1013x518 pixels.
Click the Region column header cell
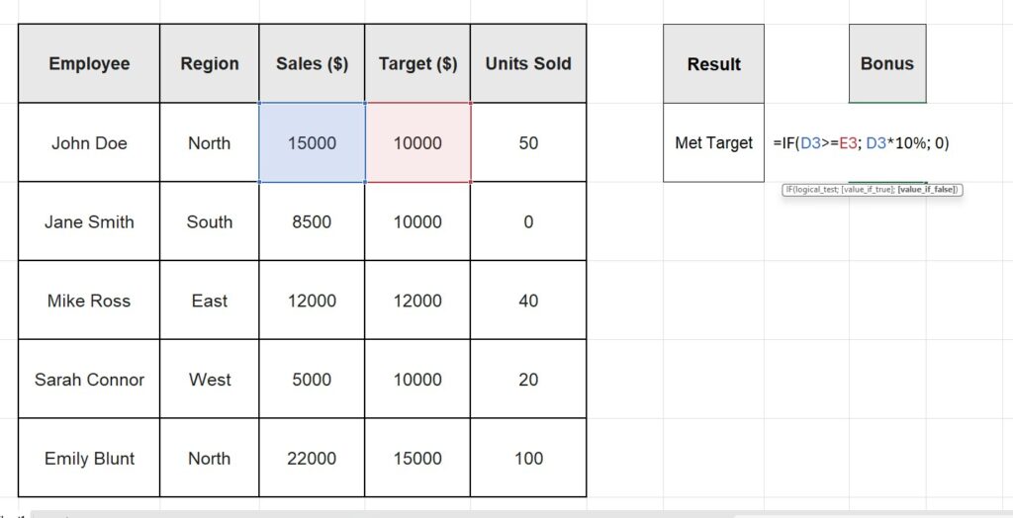tap(209, 64)
